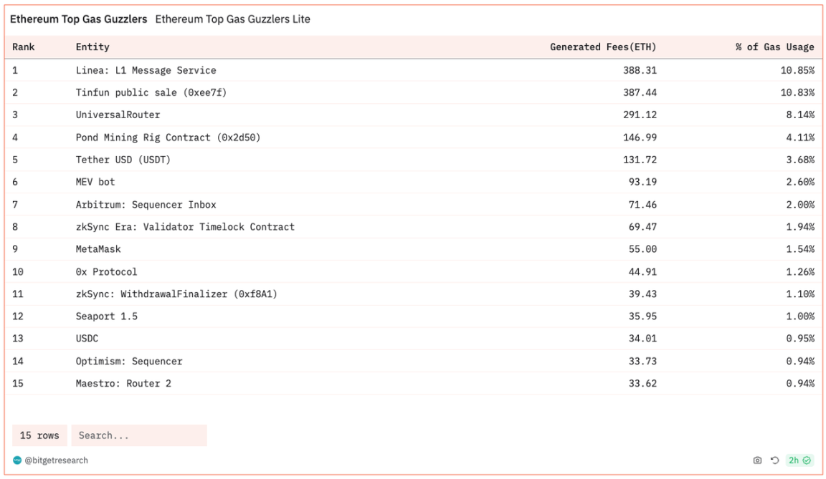Click the Maestro: Router 2 entity
Screen dimensions: 826x479
pos(123,383)
